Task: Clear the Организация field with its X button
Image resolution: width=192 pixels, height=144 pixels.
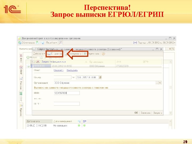Action: 160,83
